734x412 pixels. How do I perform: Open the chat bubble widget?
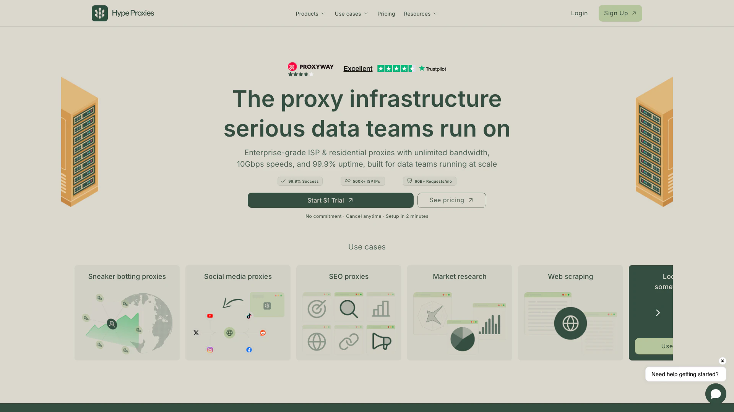tap(715, 394)
